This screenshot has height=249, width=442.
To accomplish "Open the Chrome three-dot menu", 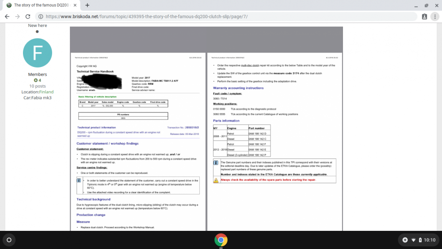I will click(435, 17).
